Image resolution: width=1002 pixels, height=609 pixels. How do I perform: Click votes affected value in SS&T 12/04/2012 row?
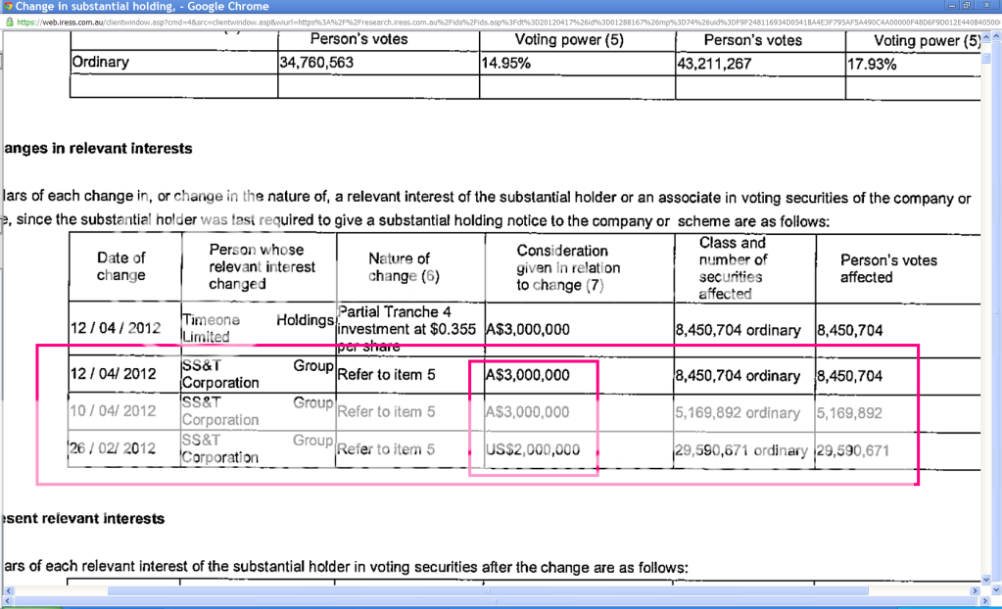click(850, 376)
